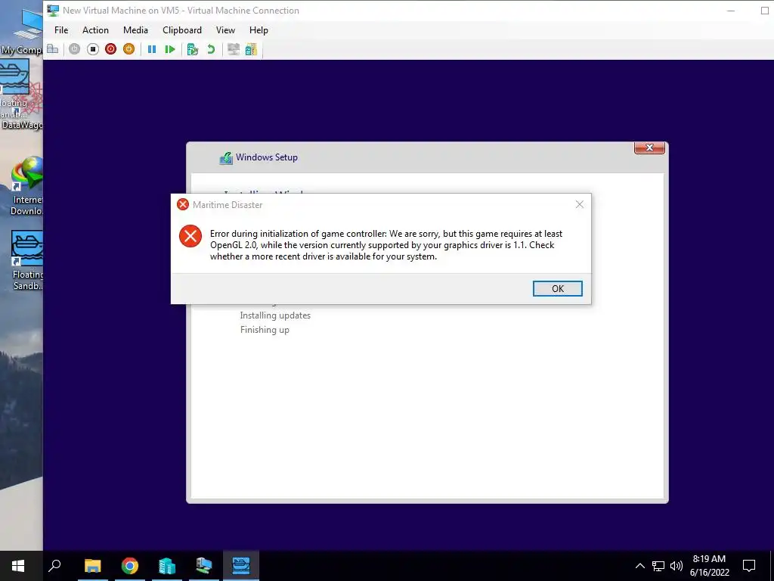Screen dimensions: 774x581
Task: Open the Windows Start menu
Action: click(x=18, y=566)
